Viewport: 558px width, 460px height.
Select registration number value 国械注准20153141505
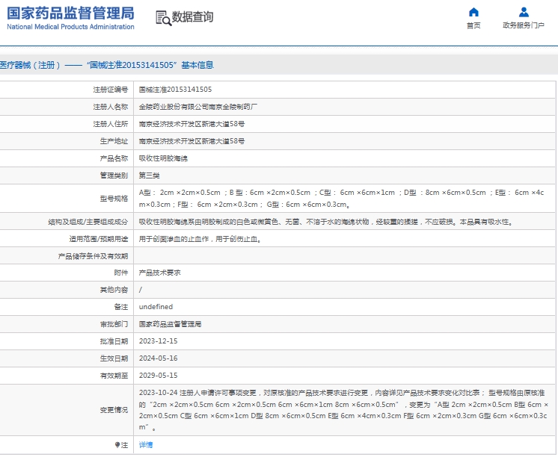pyautogui.click(x=175, y=90)
